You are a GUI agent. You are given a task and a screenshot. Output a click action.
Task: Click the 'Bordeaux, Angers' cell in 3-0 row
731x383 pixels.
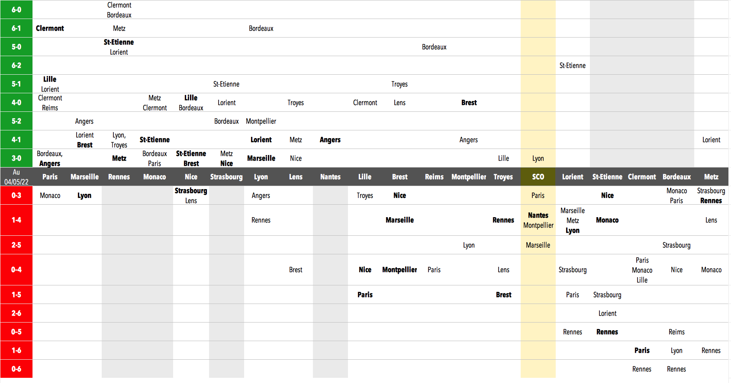[x=50, y=158]
